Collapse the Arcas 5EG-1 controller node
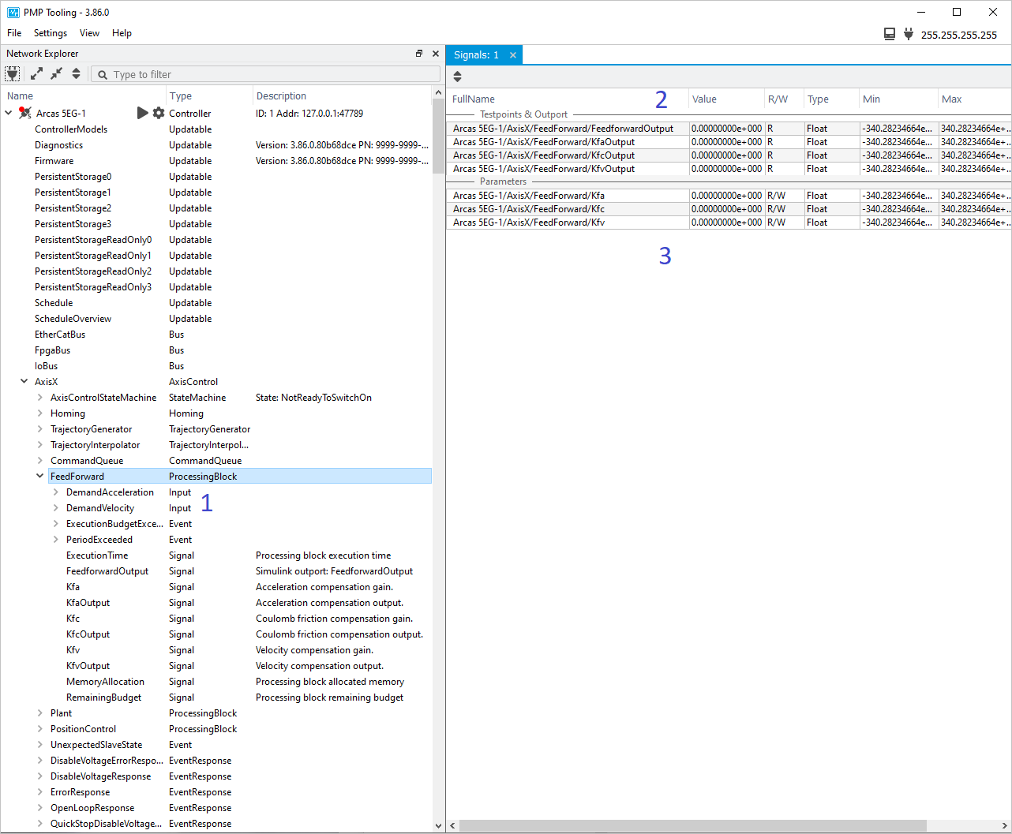Image resolution: width=1012 pixels, height=834 pixels. click(9, 113)
